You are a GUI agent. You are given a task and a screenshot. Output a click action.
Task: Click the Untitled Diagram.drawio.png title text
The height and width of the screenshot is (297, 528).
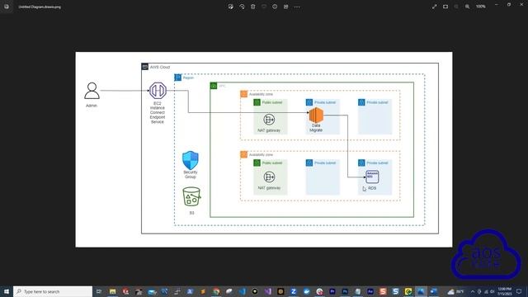click(40, 7)
